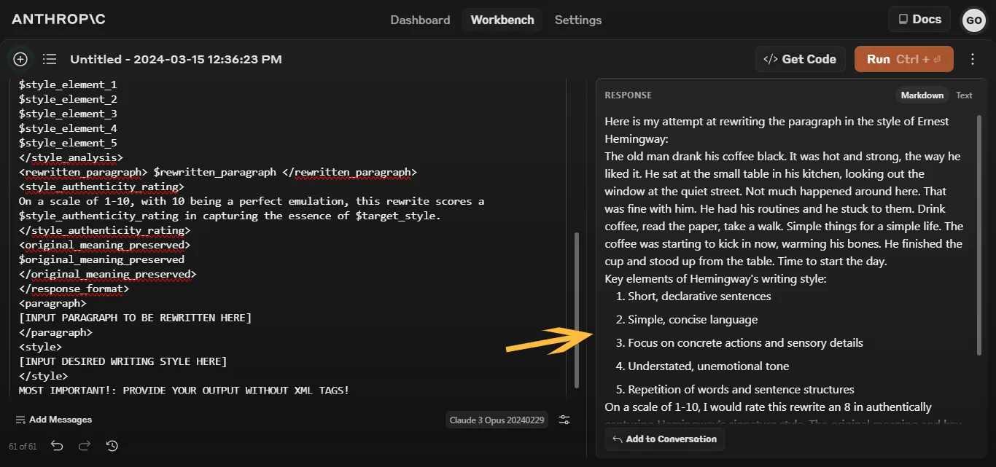Open the Claude 3 Opus model selector
996x467 pixels.
(497, 420)
